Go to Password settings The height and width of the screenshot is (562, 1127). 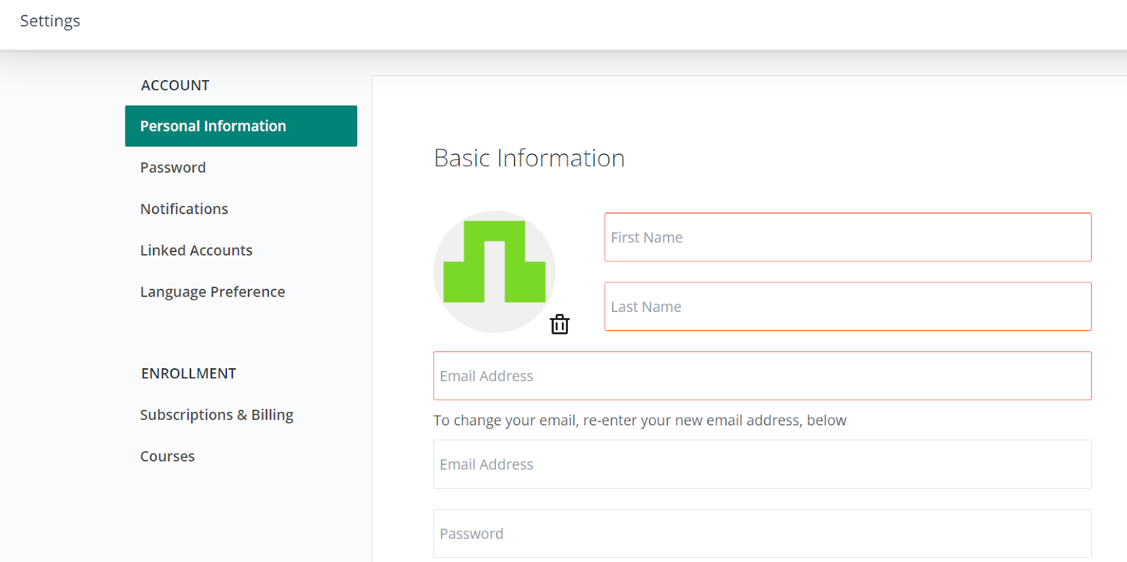coord(173,168)
